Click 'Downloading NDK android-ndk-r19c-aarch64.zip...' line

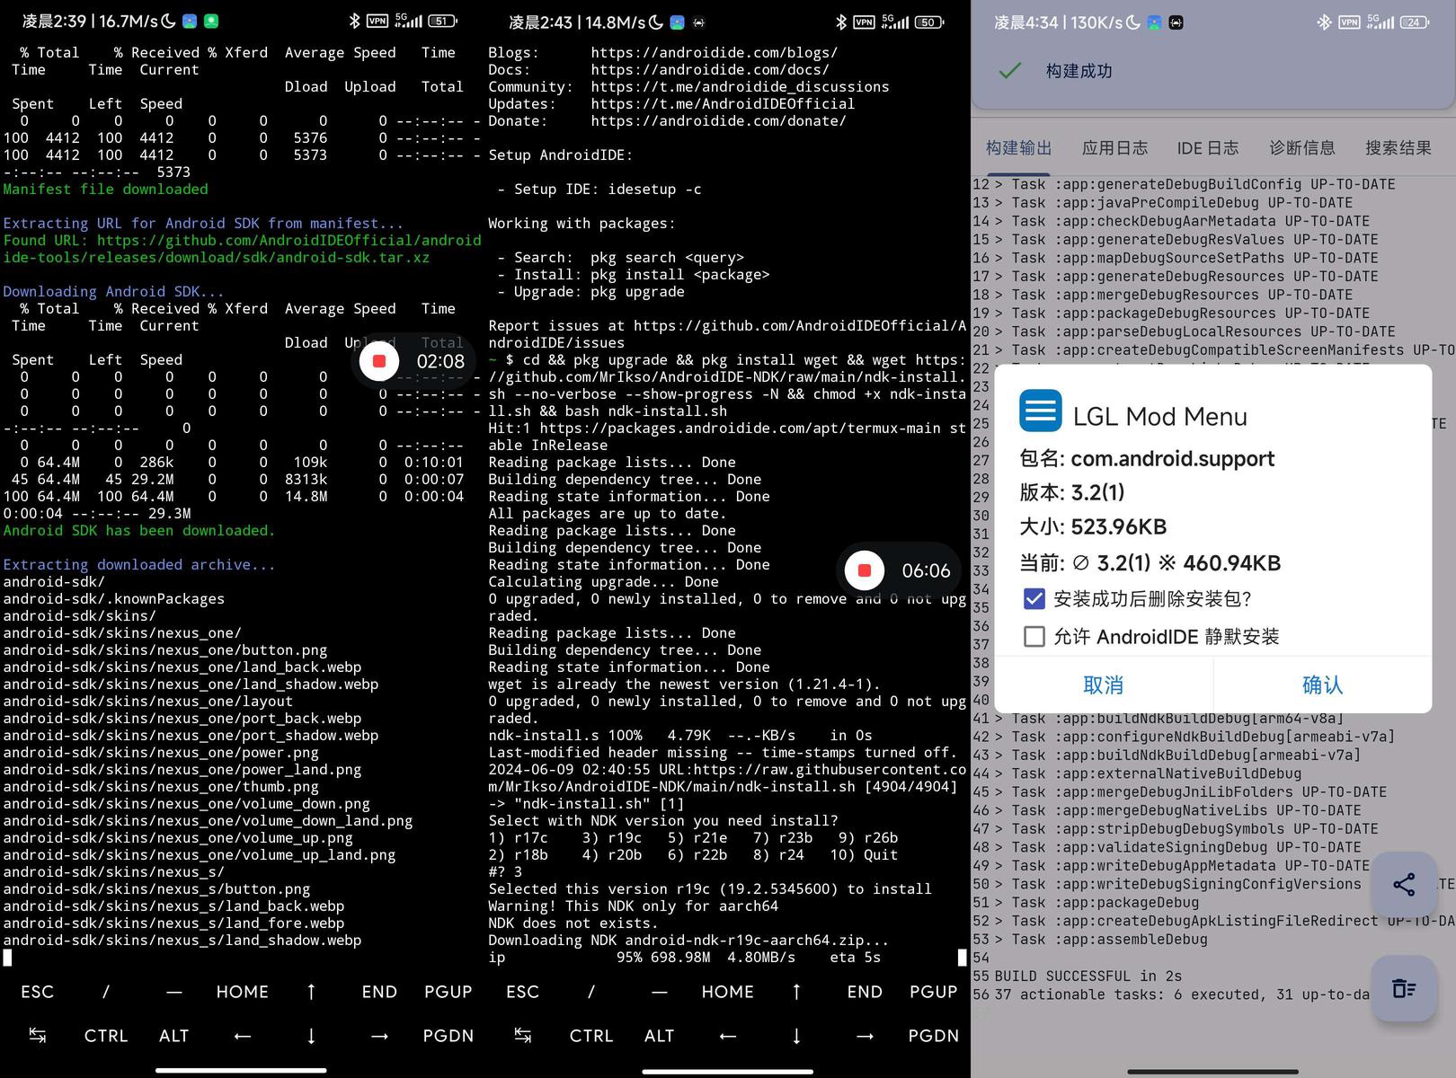pyautogui.click(x=688, y=941)
